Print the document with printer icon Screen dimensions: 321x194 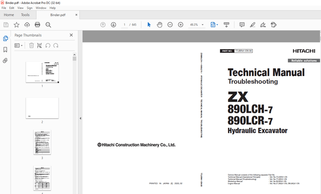coord(37,25)
